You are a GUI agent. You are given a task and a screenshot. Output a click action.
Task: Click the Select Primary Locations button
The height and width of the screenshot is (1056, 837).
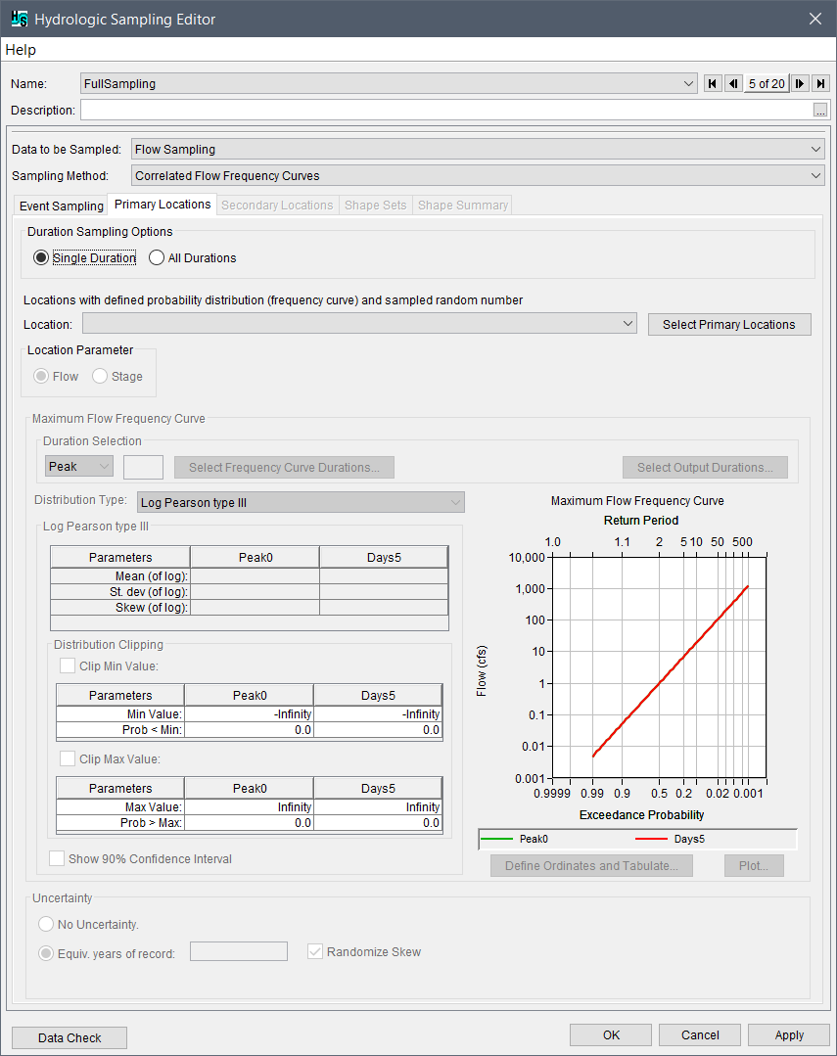click(x=729, y=324)
